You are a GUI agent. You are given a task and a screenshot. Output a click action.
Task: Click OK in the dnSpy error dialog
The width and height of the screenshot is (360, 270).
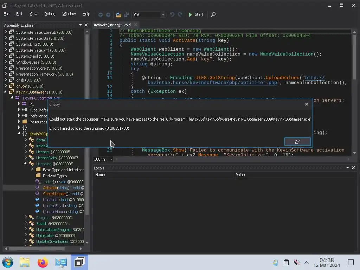(x=297, y=142)
